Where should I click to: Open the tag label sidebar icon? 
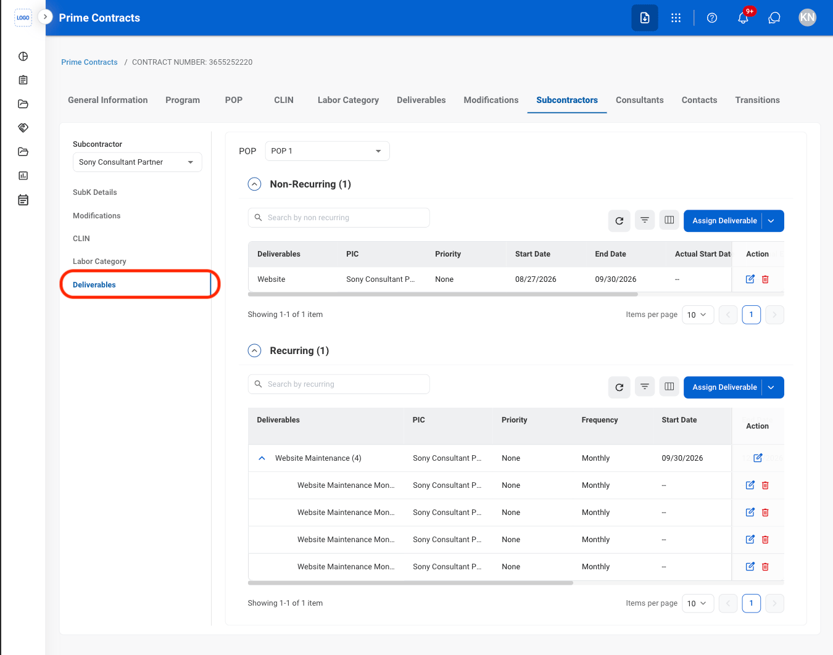[23, 128]
